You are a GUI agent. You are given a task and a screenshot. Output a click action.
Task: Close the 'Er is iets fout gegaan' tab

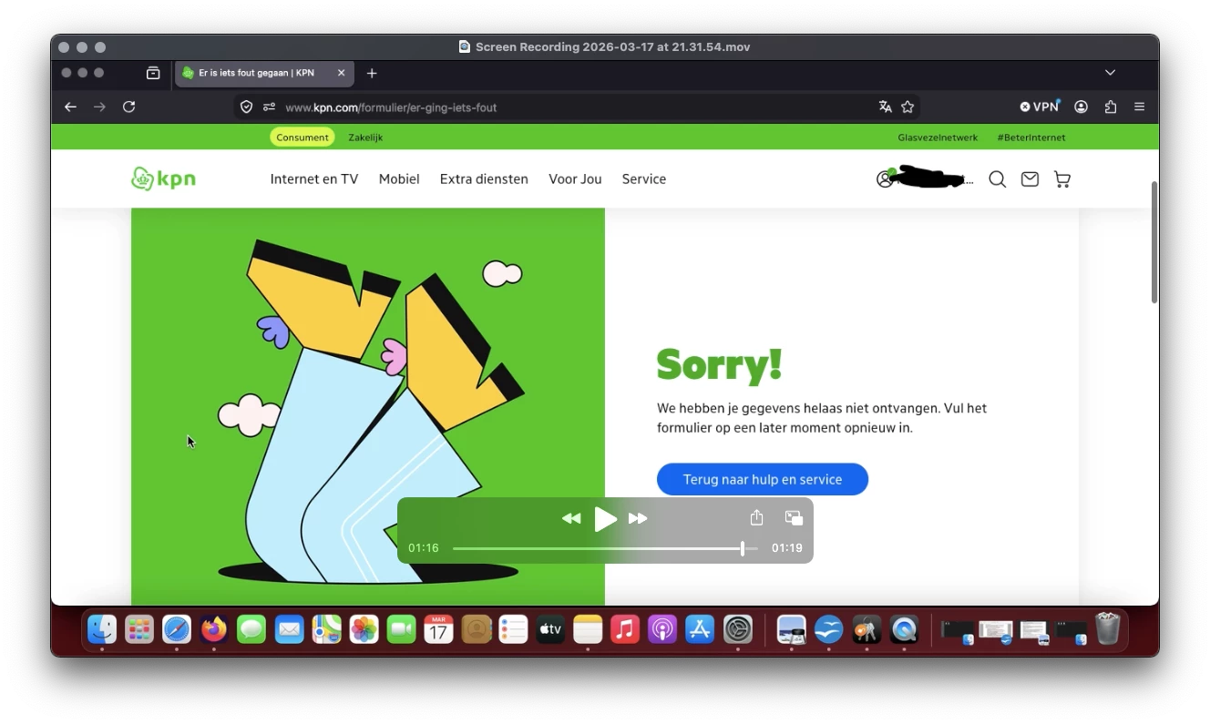[x=342, y=73]
